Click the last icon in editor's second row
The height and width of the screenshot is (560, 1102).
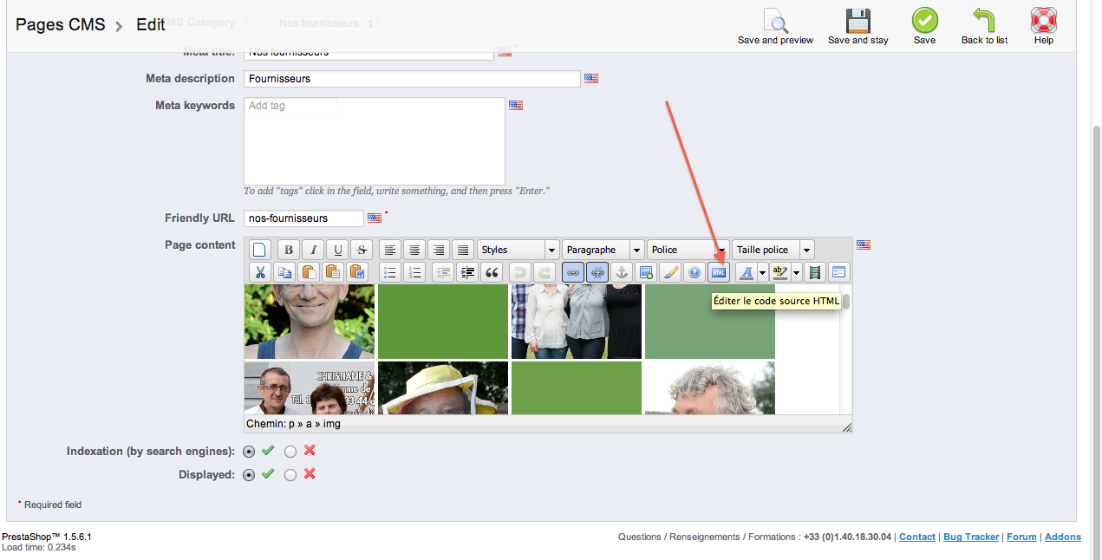[x=838, y=272]
